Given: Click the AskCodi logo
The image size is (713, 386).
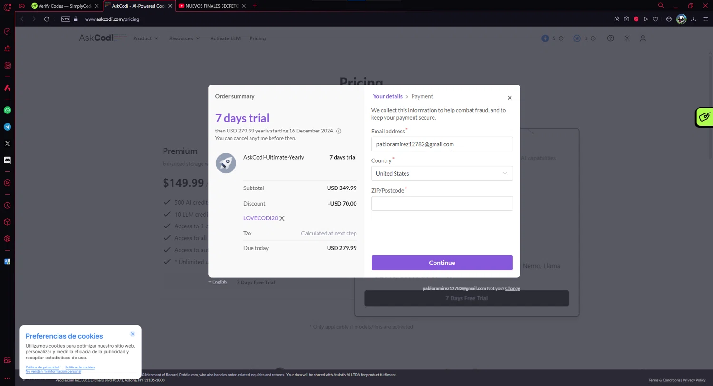Looking at the screenshot, I should pyautogui.click(x=103, y=38).
